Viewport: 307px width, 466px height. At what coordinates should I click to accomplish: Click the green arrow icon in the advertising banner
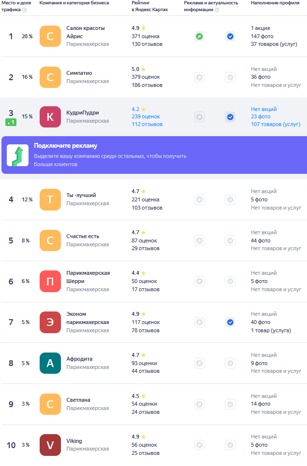coord(18,155)
